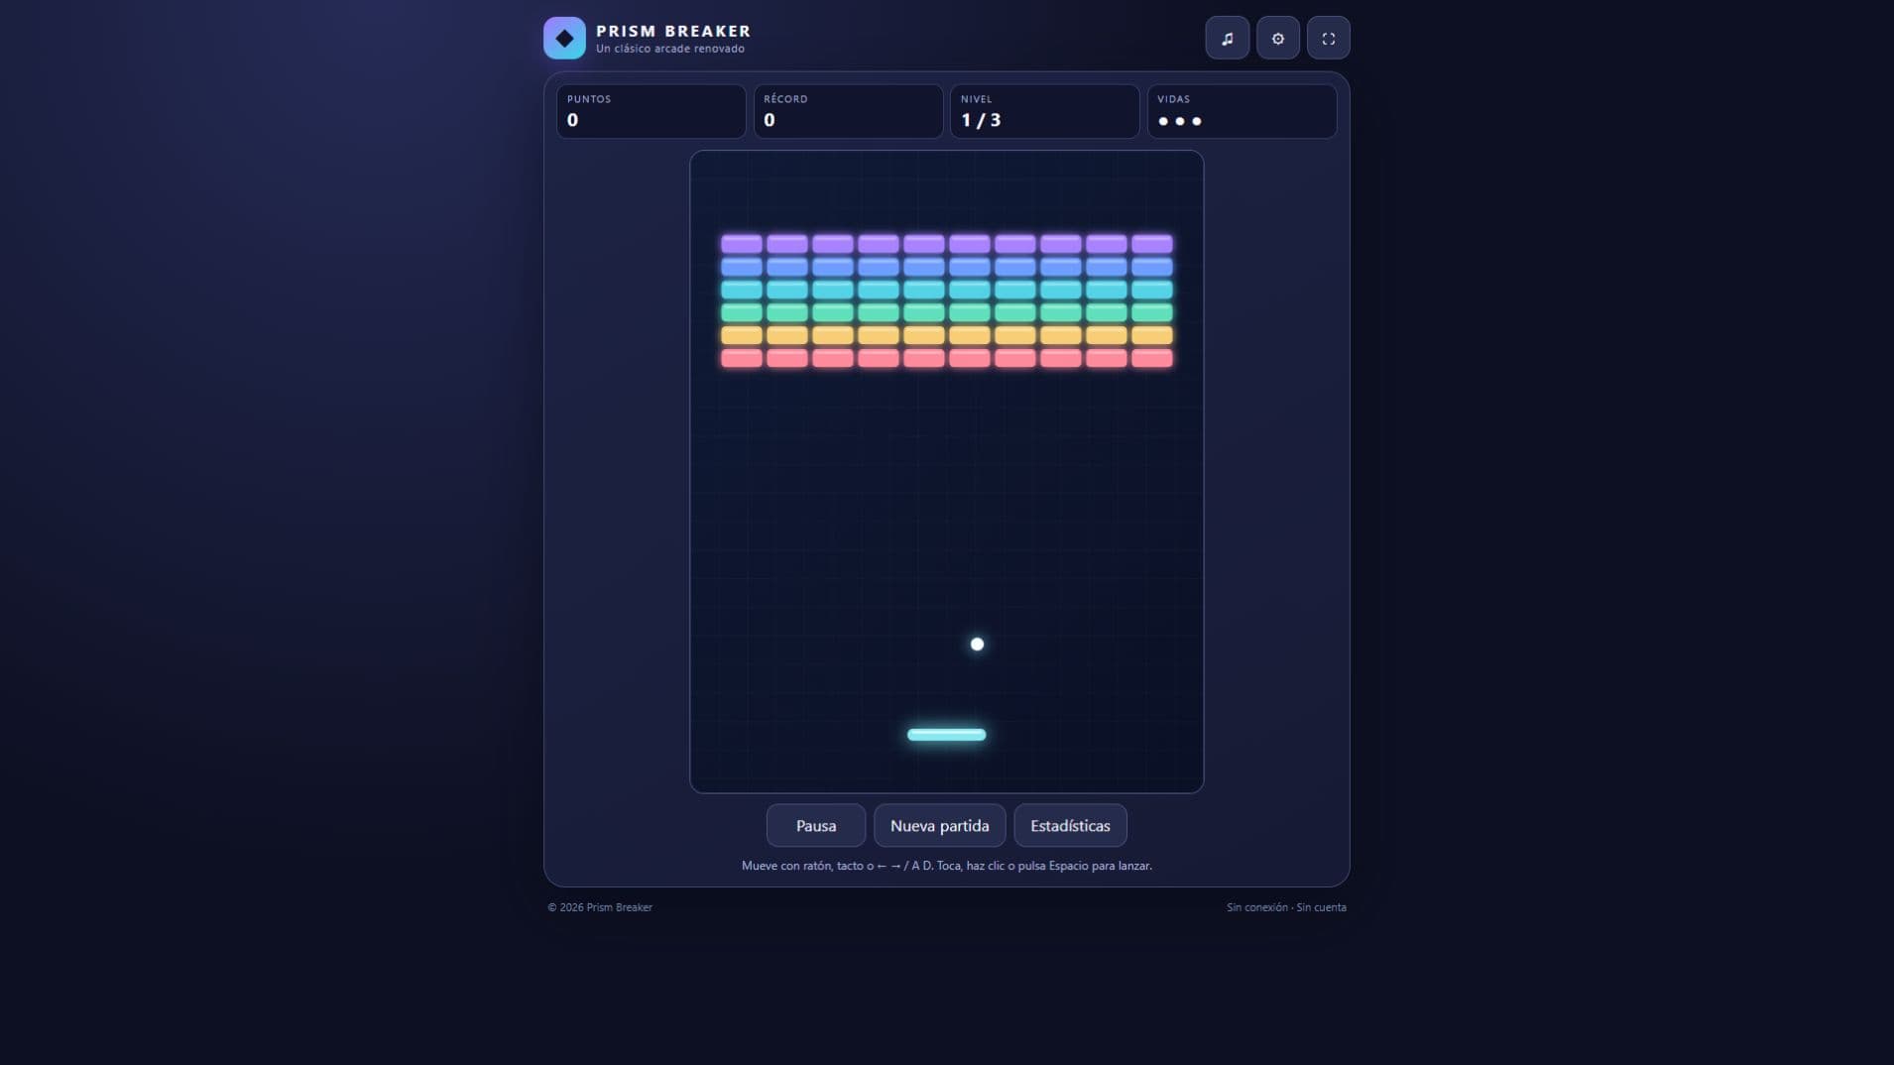
Task: Open settings via the gear icon
Action: coord(1277,39)
